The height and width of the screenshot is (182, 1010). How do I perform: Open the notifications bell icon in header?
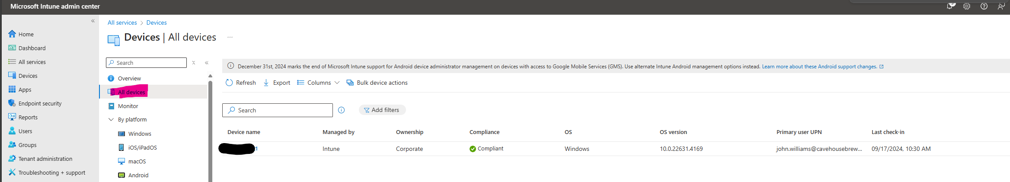click(950, 6)
